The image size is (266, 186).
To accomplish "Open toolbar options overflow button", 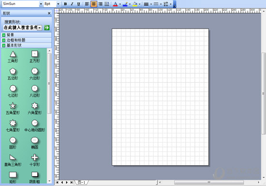I will (x=175, y=4).
